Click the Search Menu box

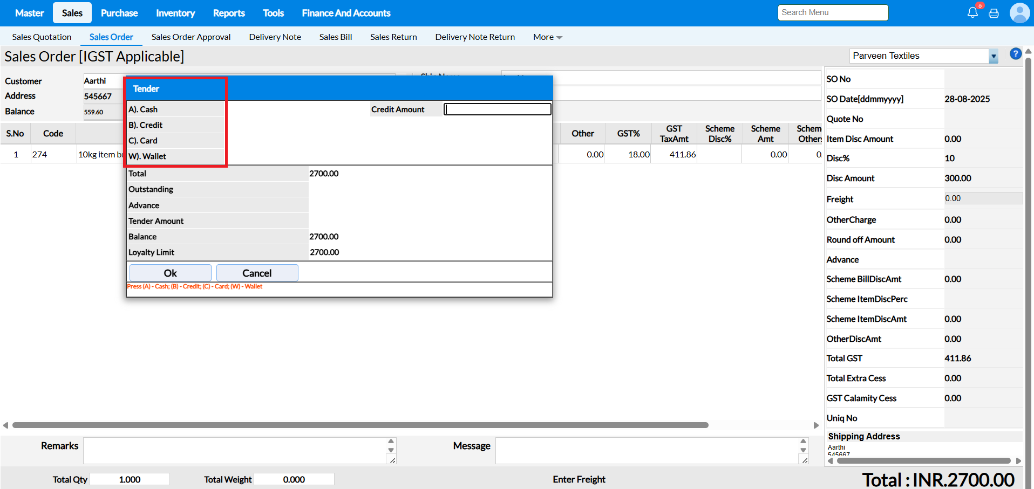[x=832, y=12]
